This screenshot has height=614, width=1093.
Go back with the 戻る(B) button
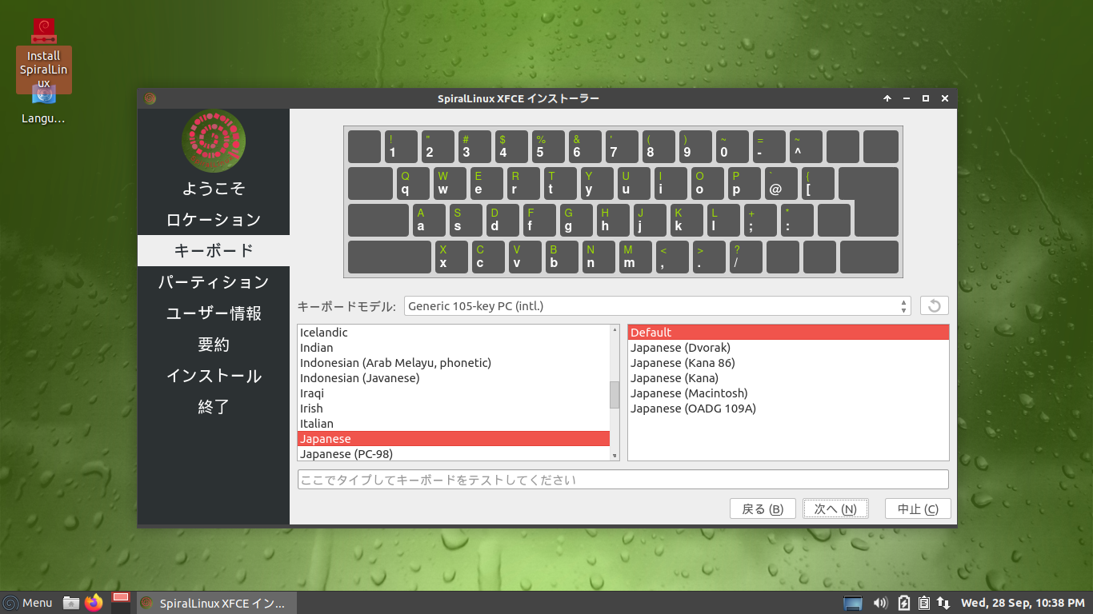pos(763,509)
